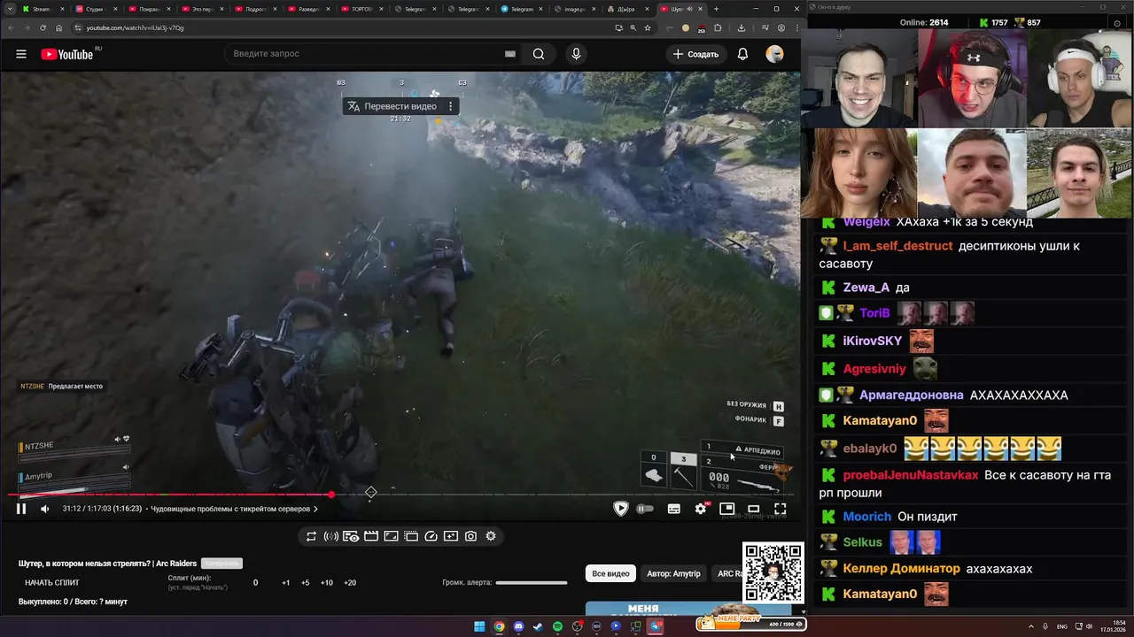Open the YouTube account avatar menu

[x=774, y=54]
